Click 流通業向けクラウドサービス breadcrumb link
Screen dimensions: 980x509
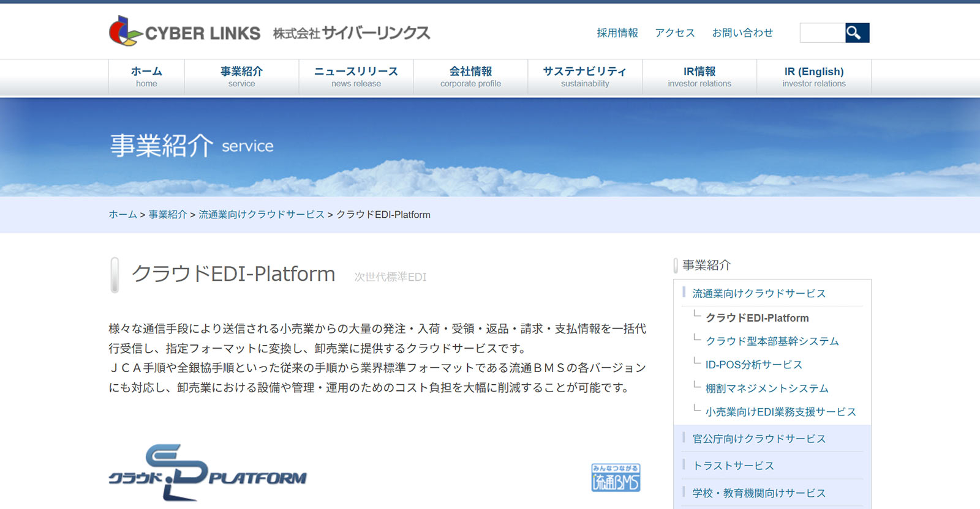pyautogui.click(x=262, y=215)
